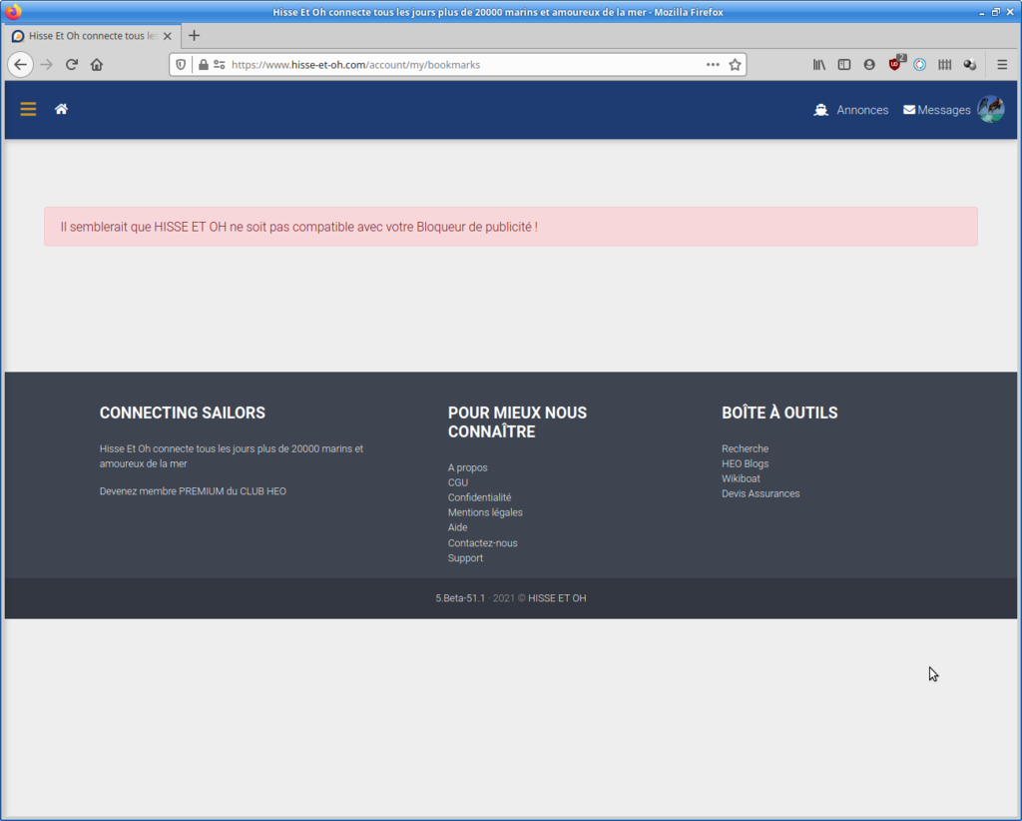The height and width of the screenshot is (821, 1022).
Task: Select the Hisse Et Oh tab
Action: point(91,36)
